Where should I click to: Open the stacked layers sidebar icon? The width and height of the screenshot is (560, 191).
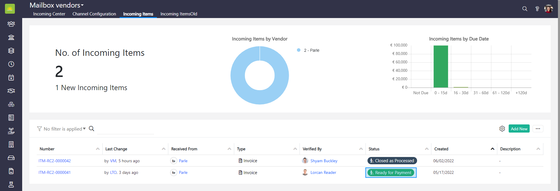coord(11,51)
